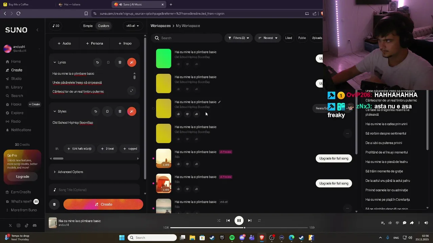Open Suno's Instagram link icon
Screen dimensions: 433x243
(x=19, y=225)
